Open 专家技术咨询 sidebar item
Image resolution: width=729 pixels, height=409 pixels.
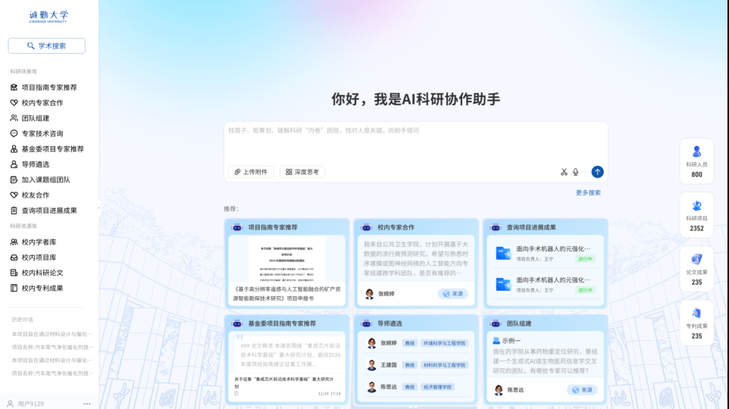click(x=36, y=133)
